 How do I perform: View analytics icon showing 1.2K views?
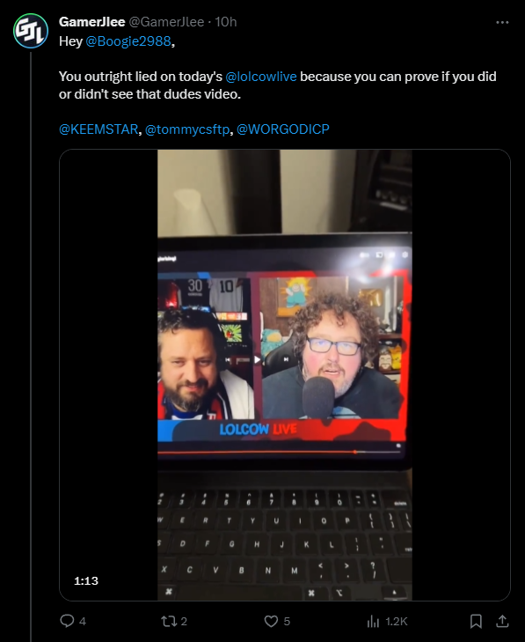373,621
